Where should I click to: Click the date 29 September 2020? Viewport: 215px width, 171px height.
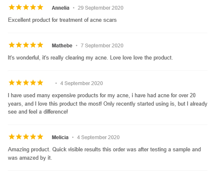coord(100,8)
